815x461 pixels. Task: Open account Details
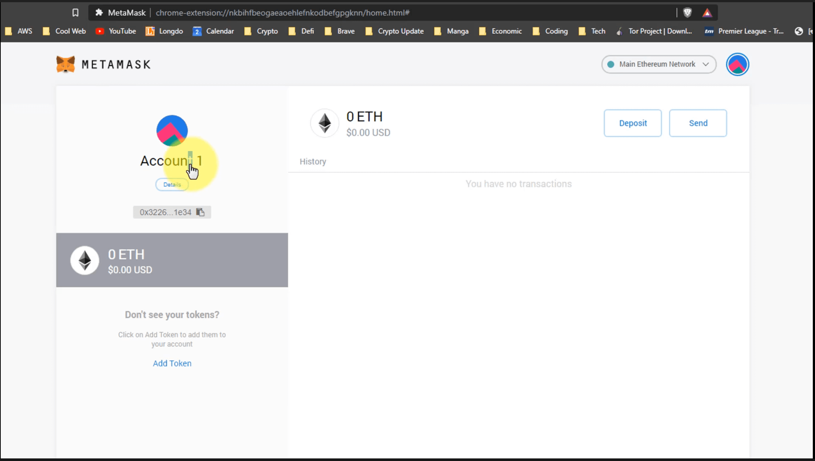[172, 185]
